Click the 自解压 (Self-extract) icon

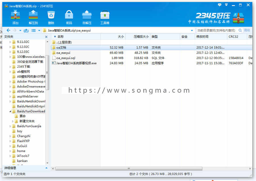(x=87, y=17)
